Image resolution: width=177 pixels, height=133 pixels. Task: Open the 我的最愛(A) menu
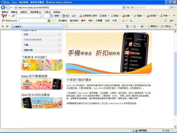[36, 12]
